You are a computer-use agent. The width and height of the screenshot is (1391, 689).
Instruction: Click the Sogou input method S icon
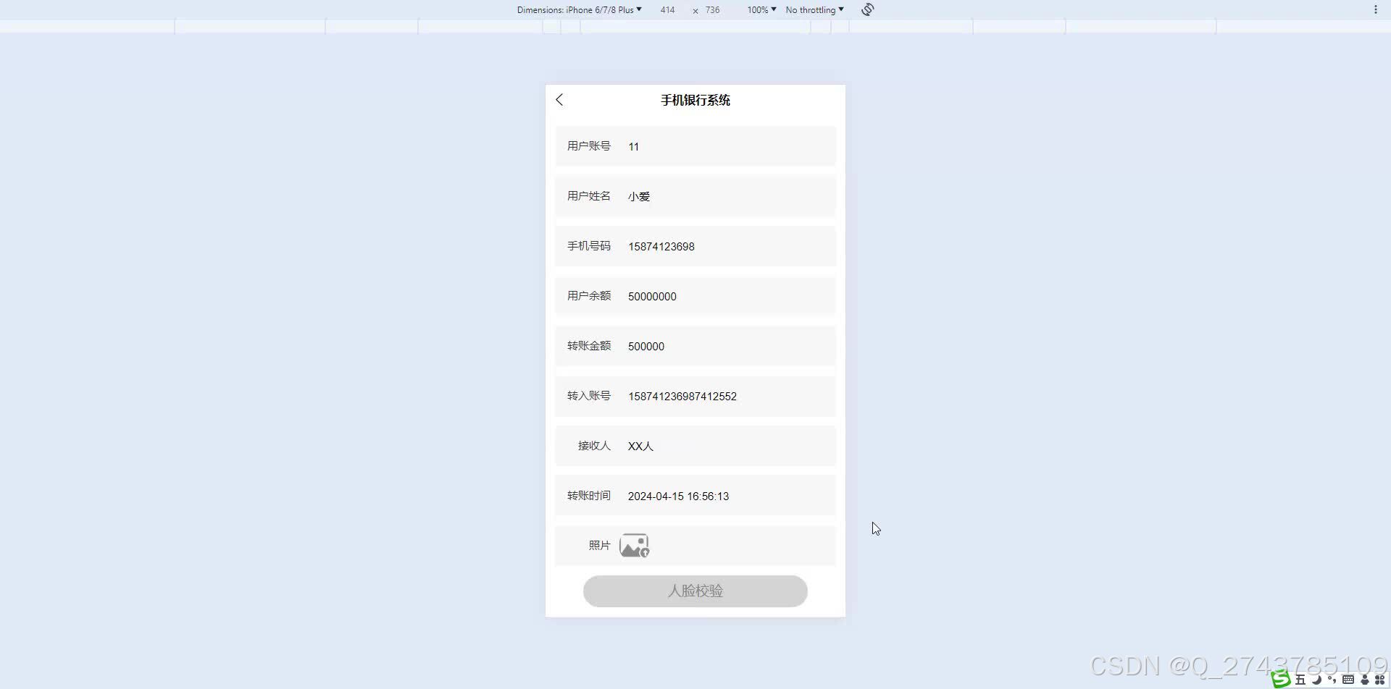tap(1281, 679)
